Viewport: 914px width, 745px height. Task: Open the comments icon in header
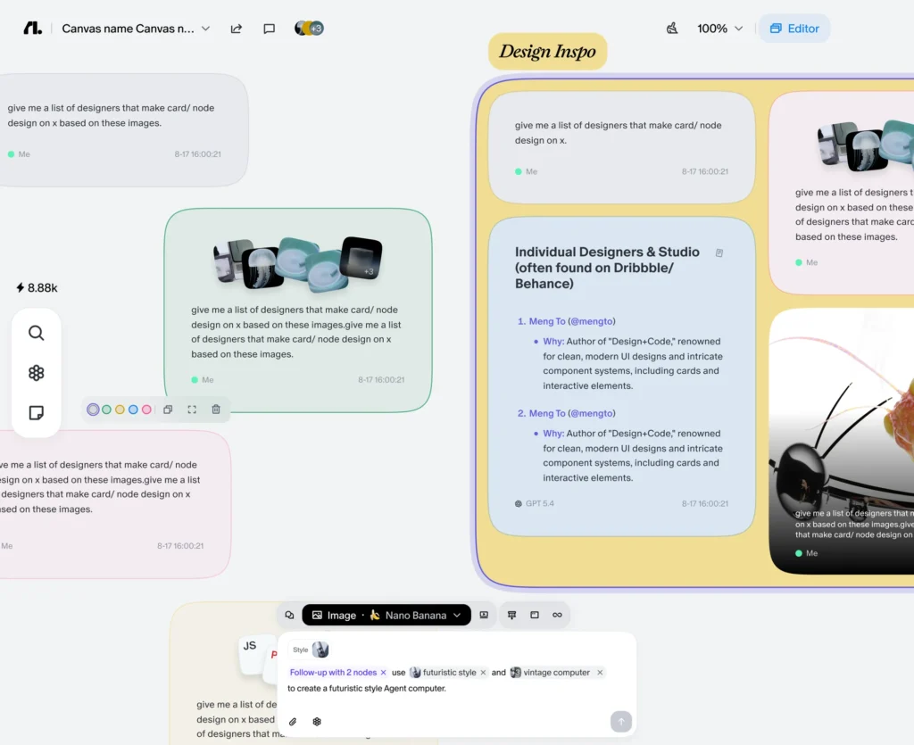(x=269, y=29)
